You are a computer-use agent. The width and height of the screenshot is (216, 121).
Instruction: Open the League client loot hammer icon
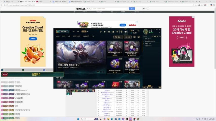(117, 32)
